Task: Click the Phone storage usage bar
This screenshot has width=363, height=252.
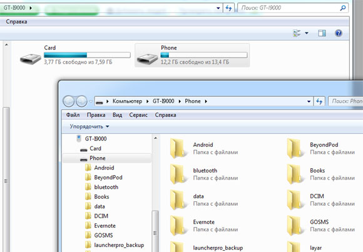Action: pos(204,55)
